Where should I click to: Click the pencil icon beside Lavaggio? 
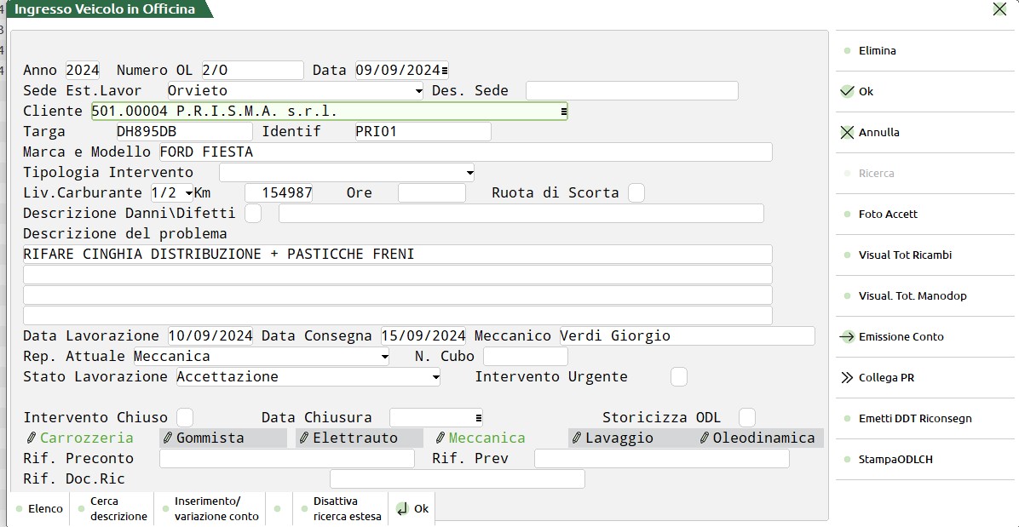[x=577, y=438]
